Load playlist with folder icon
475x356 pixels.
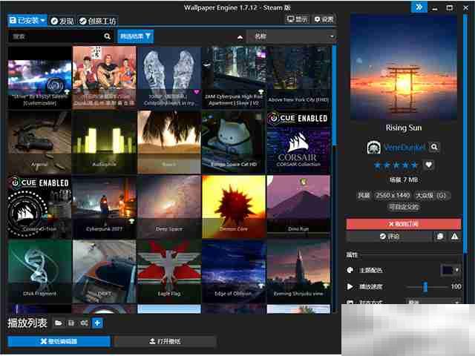point(59,323)
